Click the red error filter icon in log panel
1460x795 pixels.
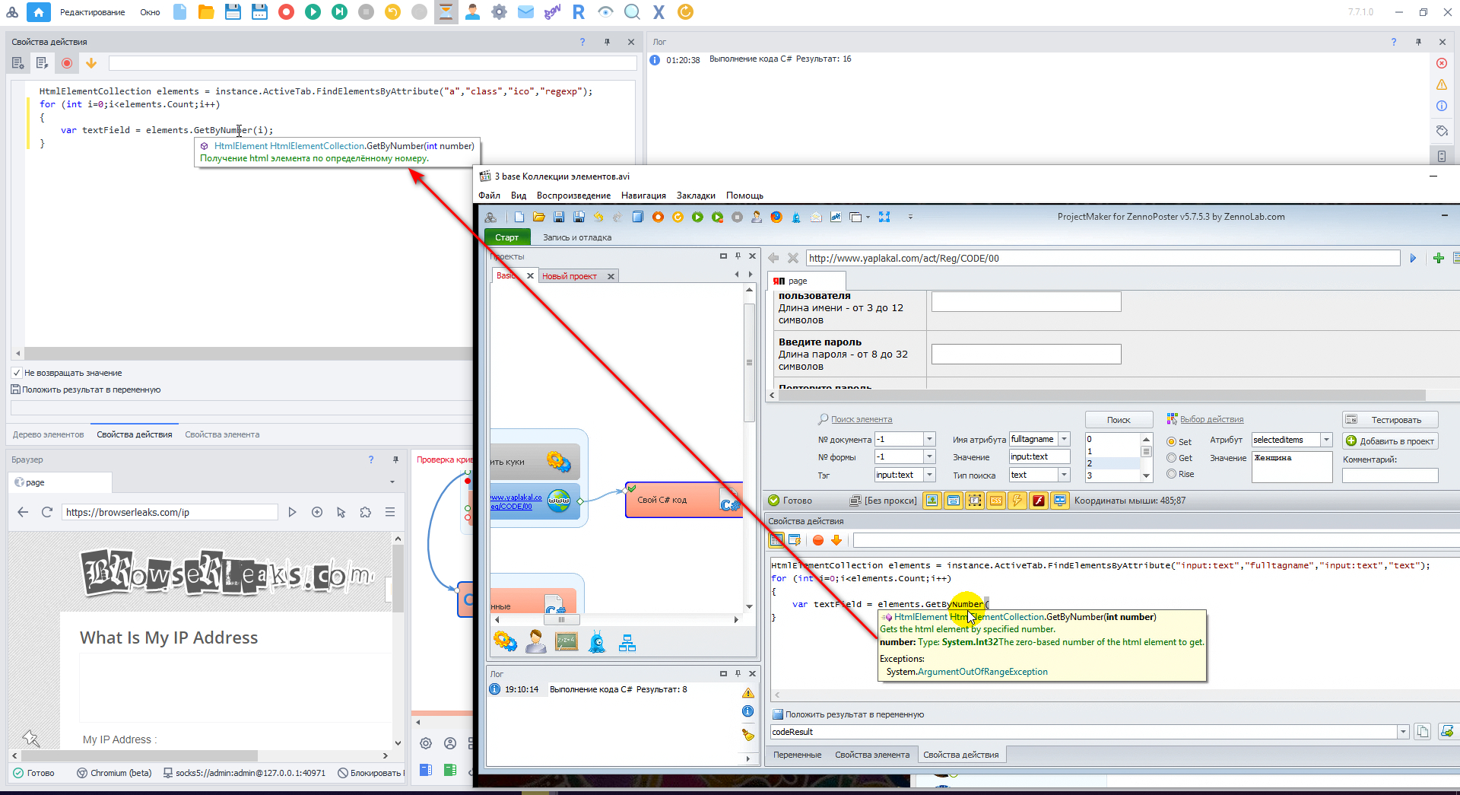[1442, 63]
